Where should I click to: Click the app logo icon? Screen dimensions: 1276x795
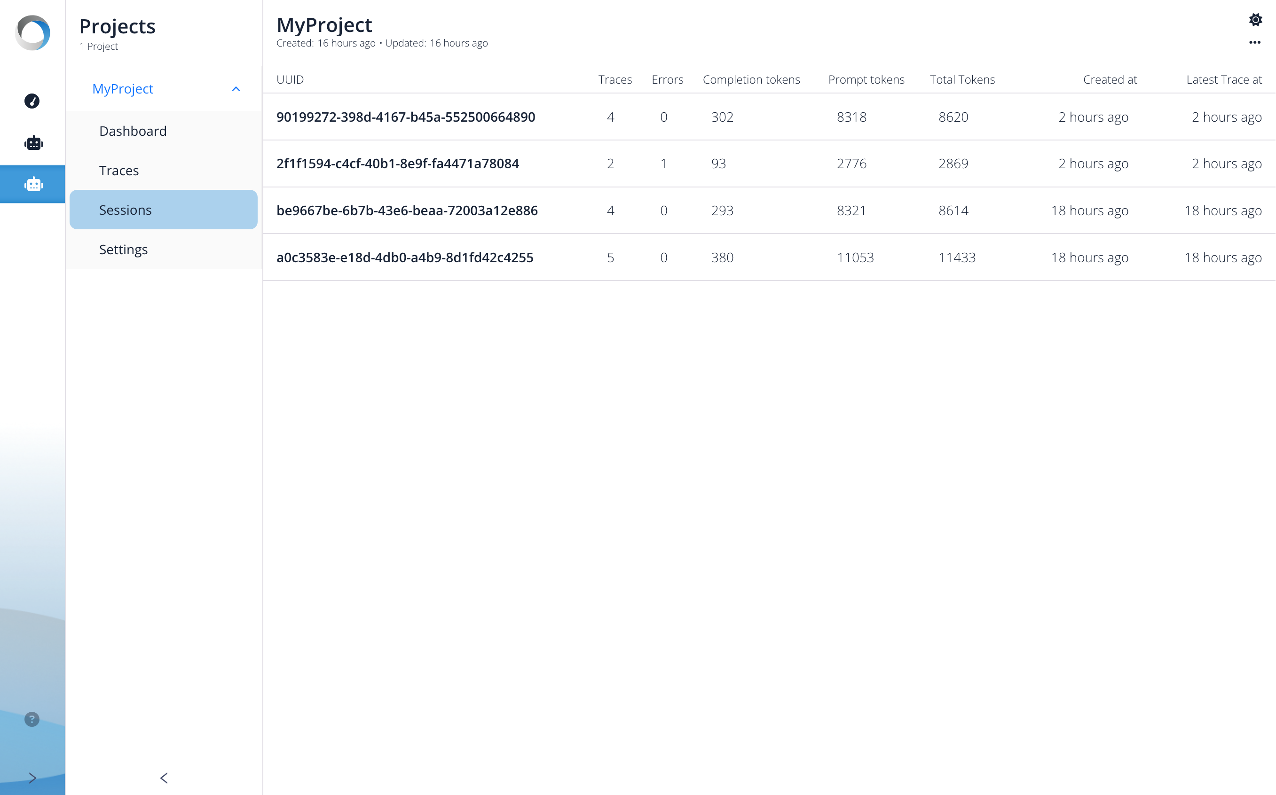tap(32, 32)
